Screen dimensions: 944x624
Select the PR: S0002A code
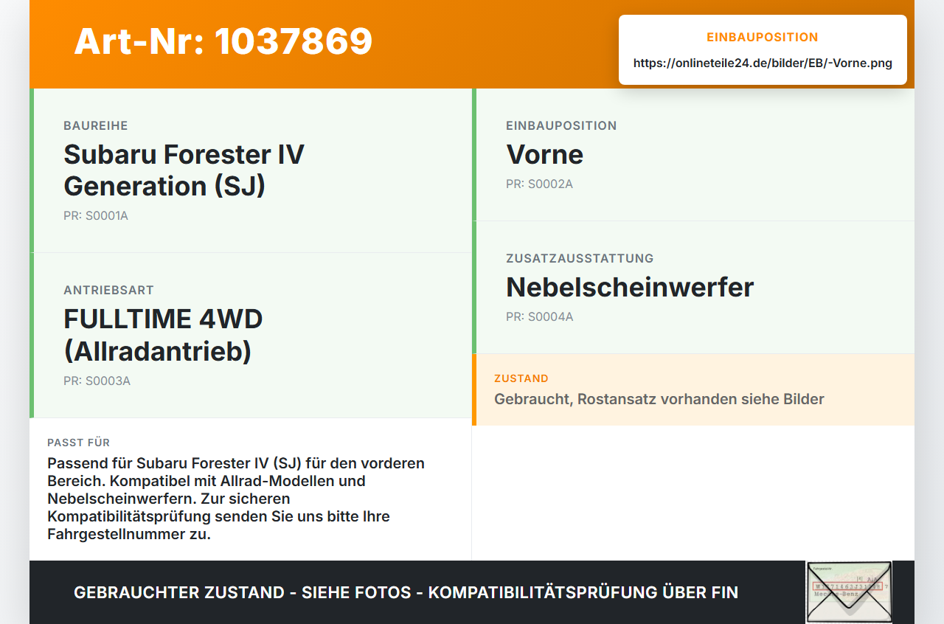pos(539,184)
